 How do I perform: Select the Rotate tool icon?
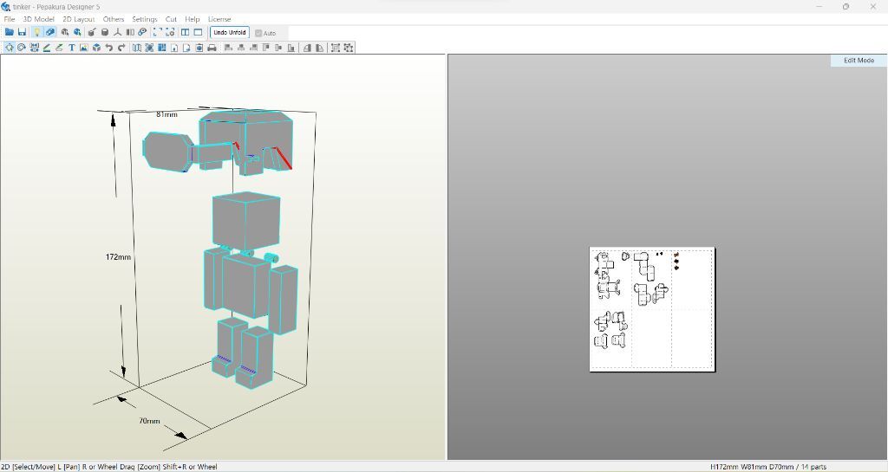[x=22, y=48]
